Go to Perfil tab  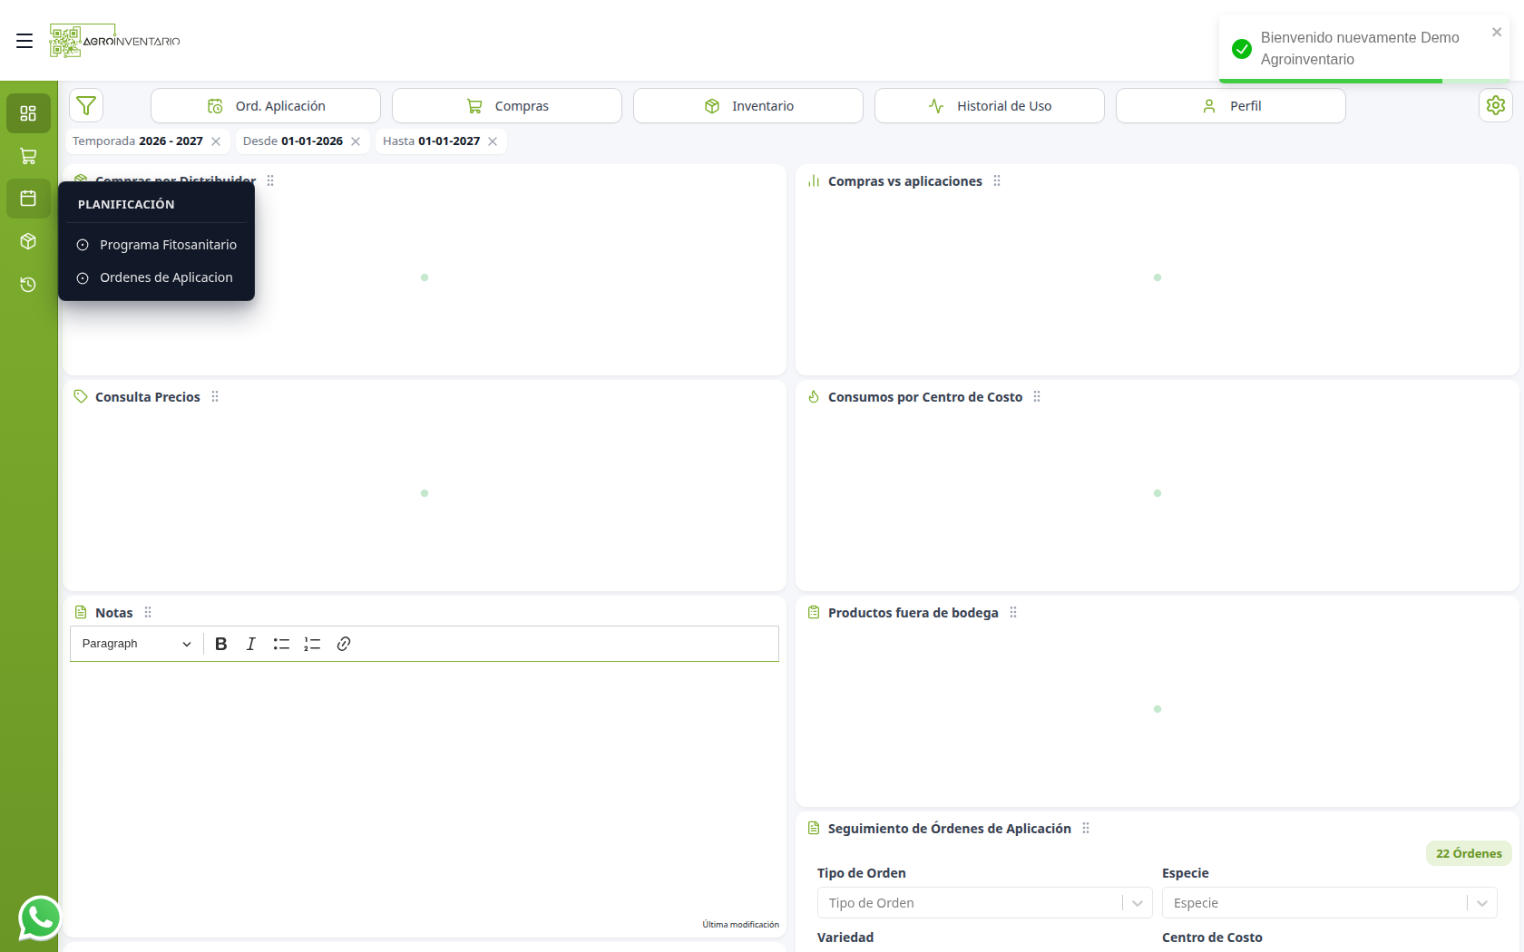point(1231,106)
